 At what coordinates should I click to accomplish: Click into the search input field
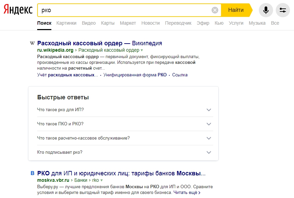pos(125,10)
